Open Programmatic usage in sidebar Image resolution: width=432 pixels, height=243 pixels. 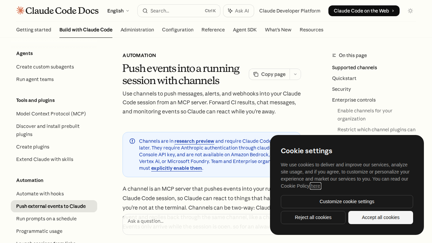39,231
